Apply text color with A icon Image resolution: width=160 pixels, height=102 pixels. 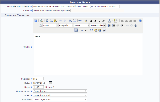click(x=109, y=21)
